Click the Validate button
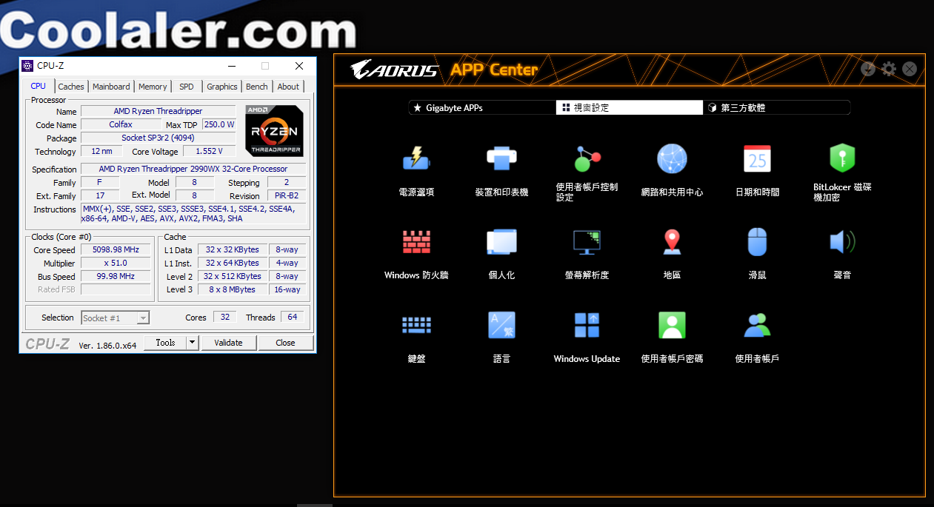Image resolution: width=934 pixels, height=507 pixels. (228, 343)
